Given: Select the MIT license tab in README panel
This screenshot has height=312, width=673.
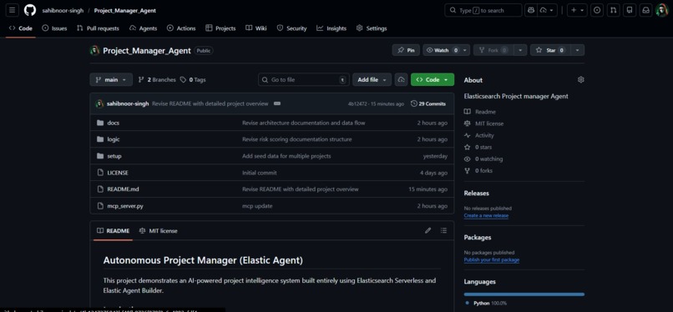Looking at the screenshot, I should [159, 230].
